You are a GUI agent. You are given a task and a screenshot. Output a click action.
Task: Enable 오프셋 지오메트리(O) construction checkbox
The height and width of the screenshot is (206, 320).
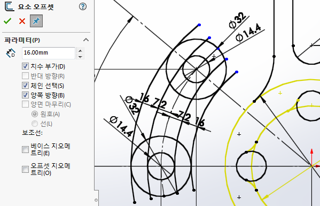[25, 169]
